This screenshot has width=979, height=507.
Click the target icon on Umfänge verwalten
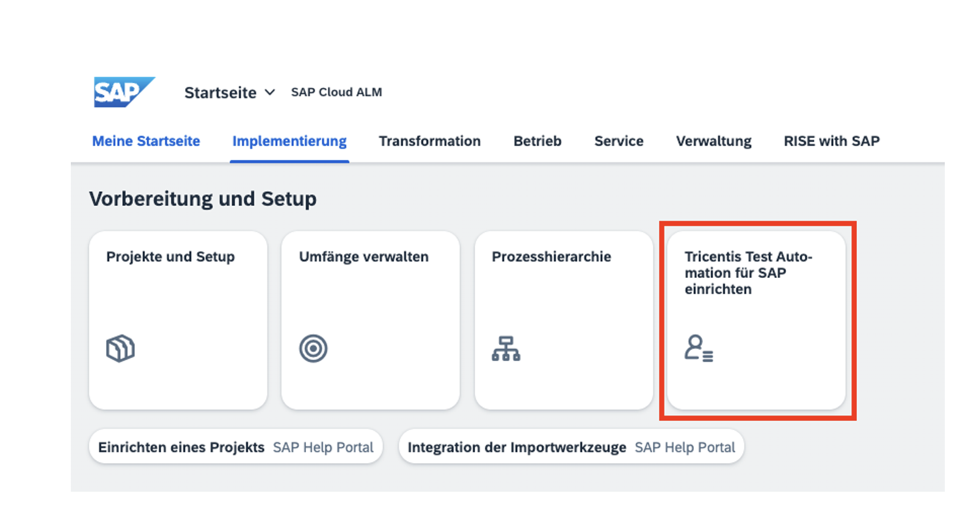[313, 349]
